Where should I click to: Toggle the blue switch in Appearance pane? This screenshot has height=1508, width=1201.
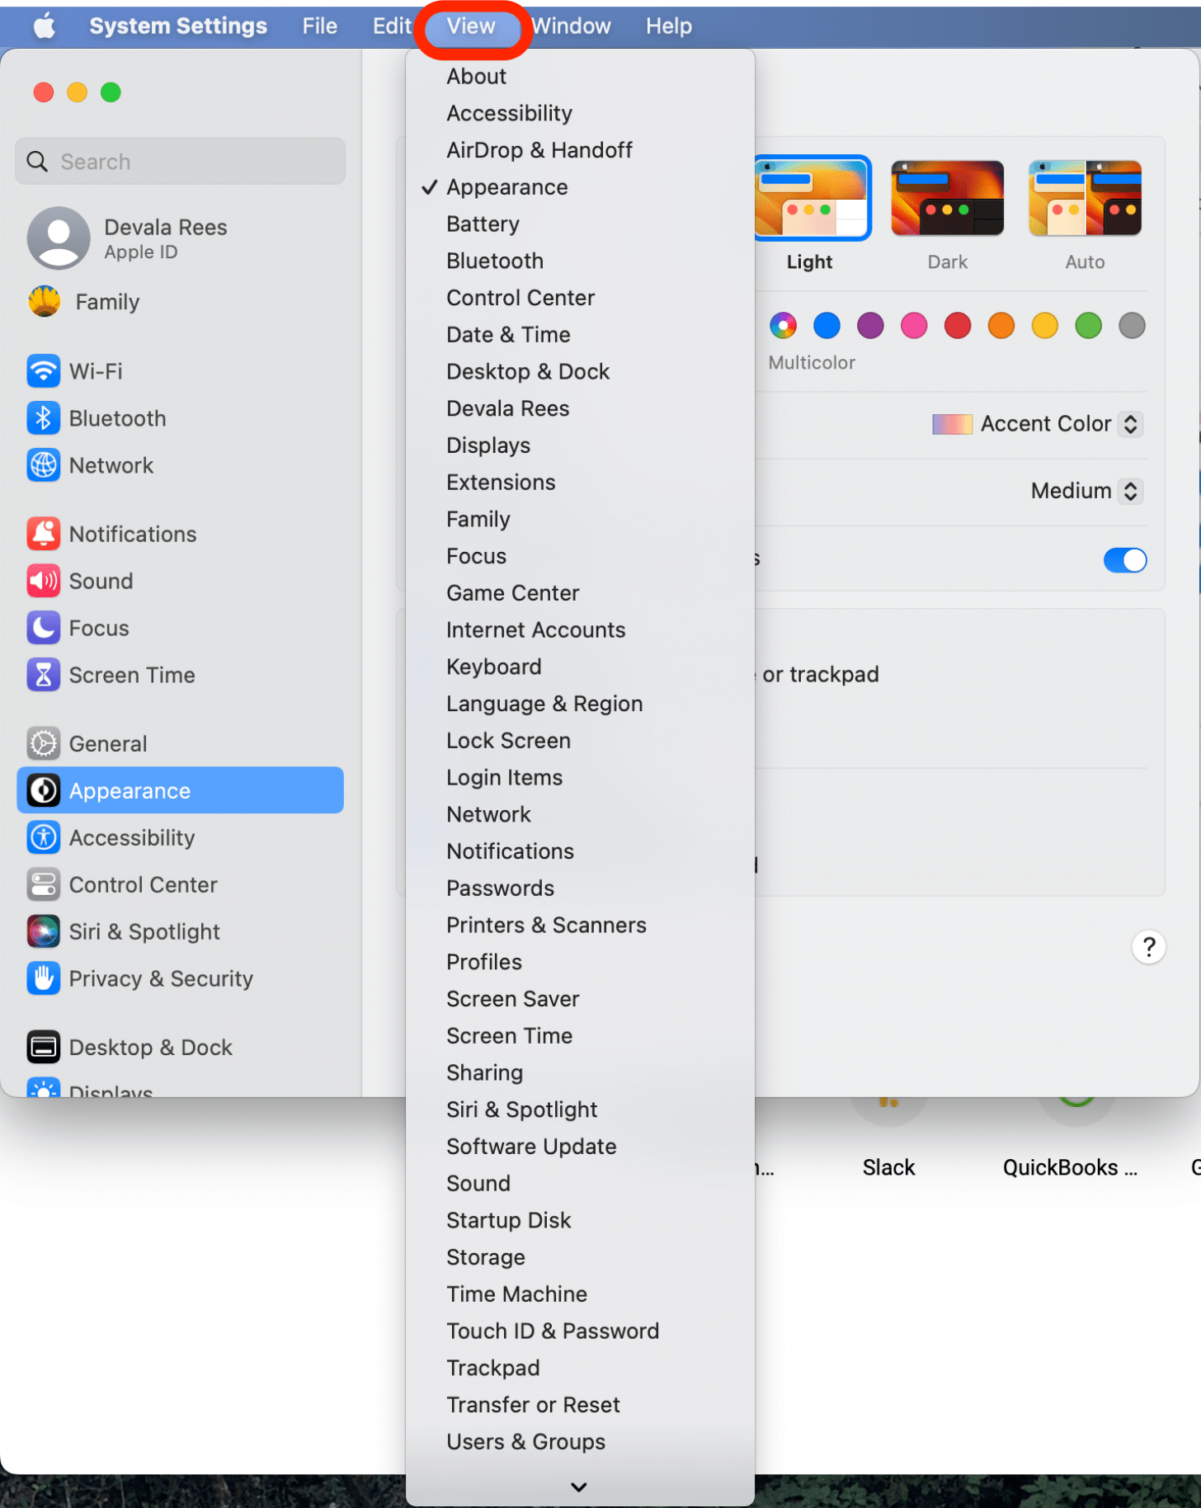coord(1124,560)
